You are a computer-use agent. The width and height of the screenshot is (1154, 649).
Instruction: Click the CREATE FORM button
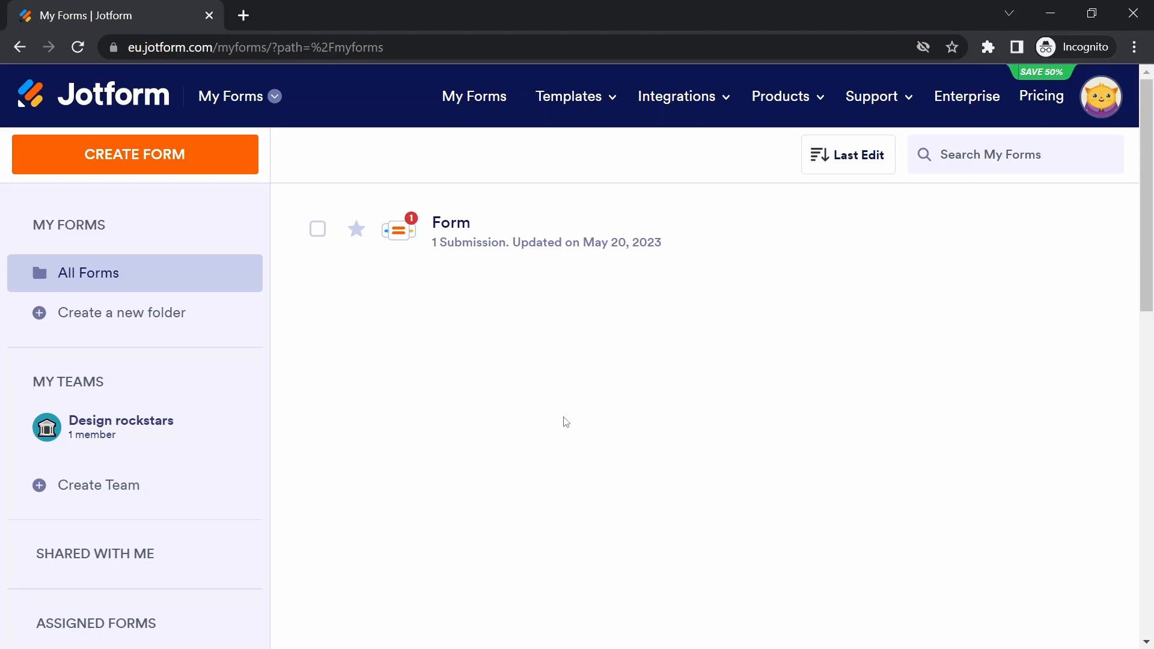(135, 154)
